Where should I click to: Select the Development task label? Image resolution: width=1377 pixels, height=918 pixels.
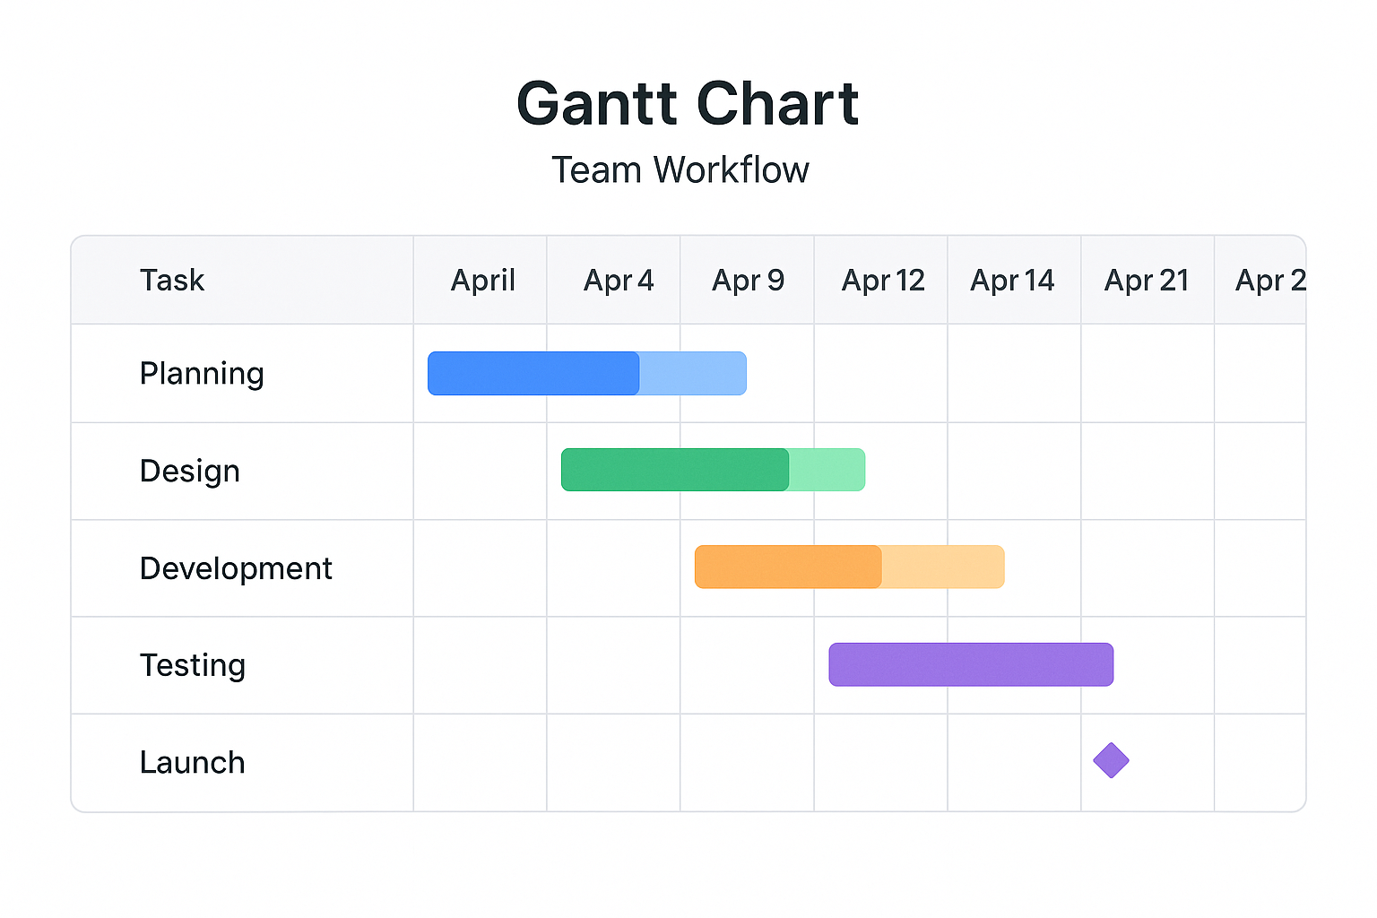pos(236,568)
